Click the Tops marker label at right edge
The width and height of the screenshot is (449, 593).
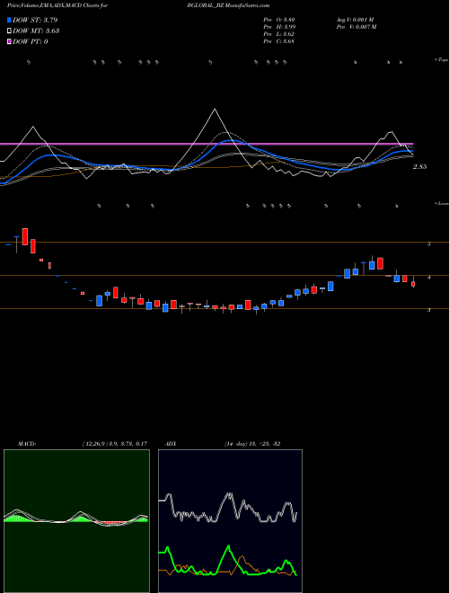442,60
